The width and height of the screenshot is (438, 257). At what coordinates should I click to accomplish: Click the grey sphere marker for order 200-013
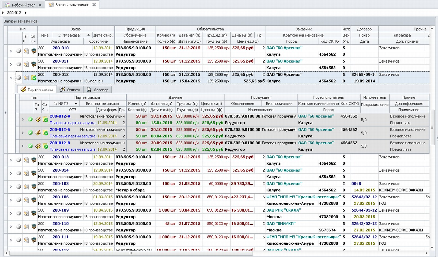19,160
